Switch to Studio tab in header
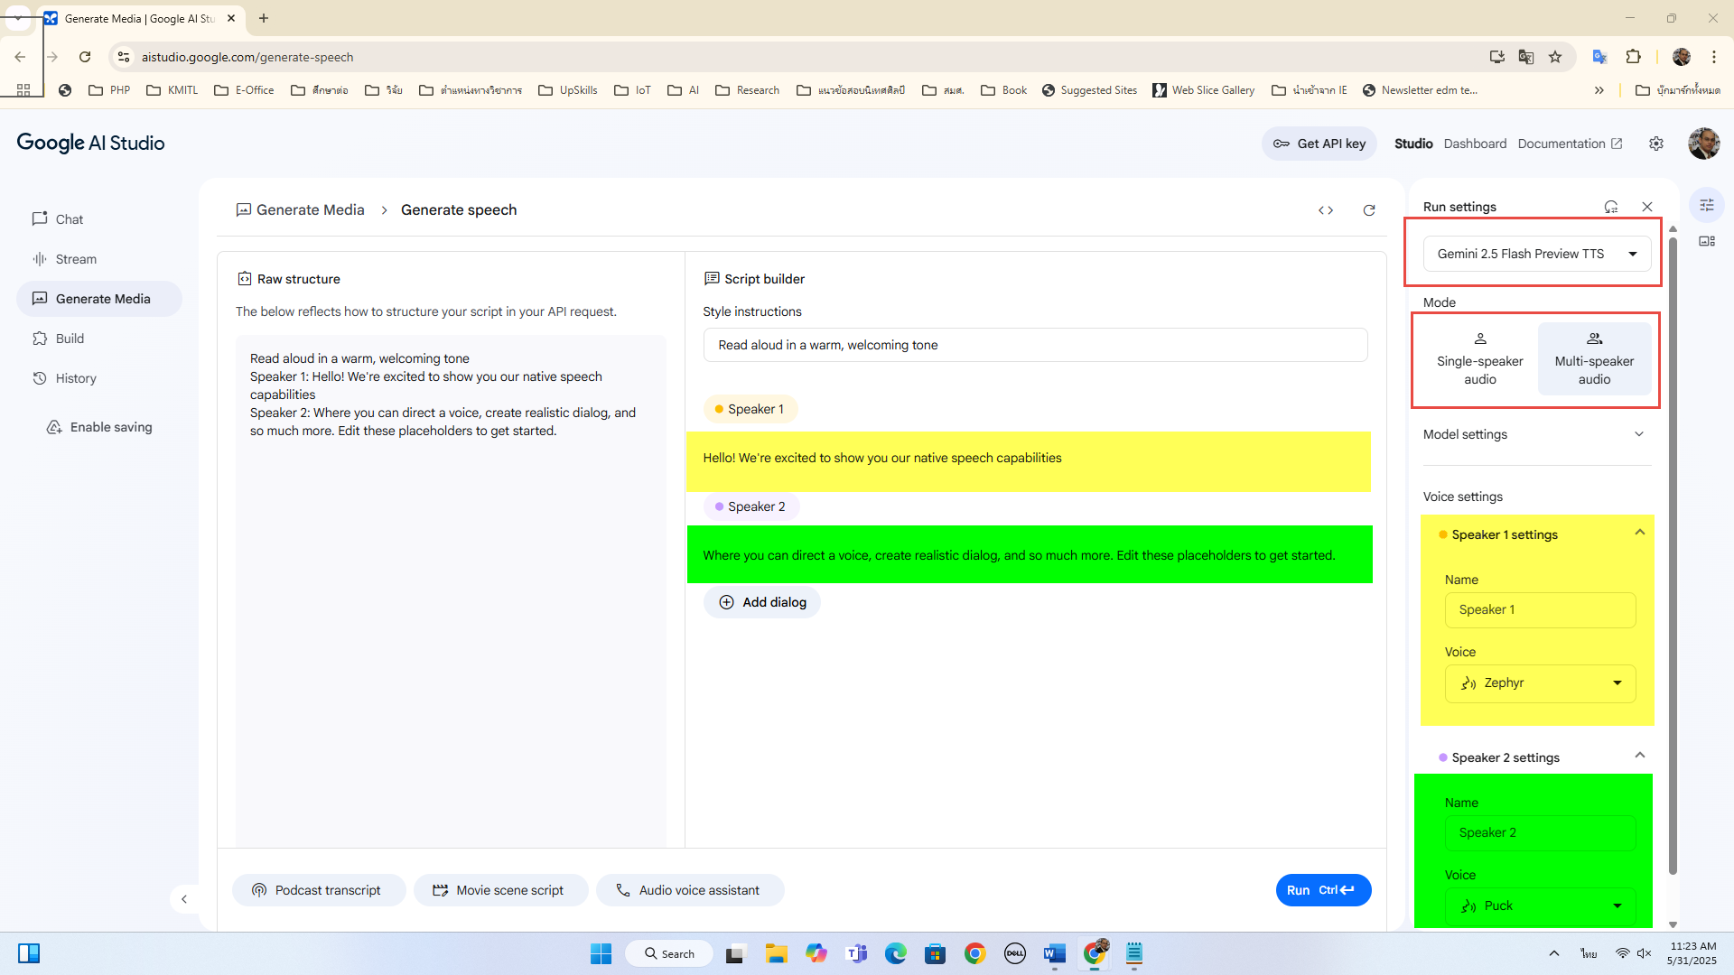Viewport: 1734px width, 975px height. coord(1413,144)
